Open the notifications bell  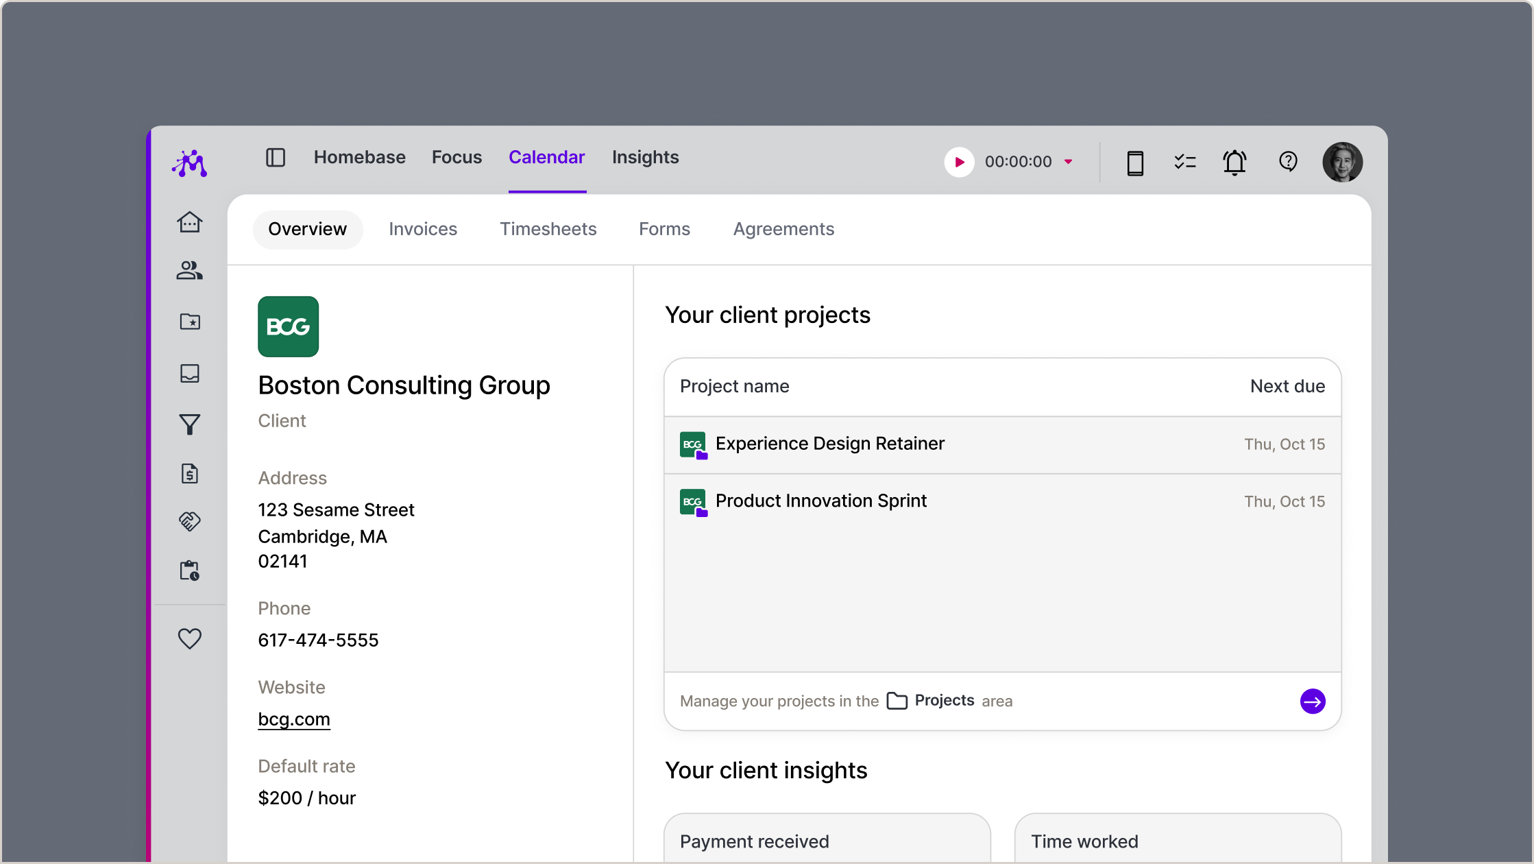[x=1235, y=163]
